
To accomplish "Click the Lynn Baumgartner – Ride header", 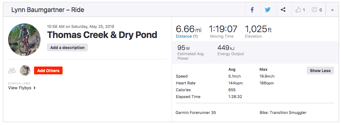I will point(48,10).
